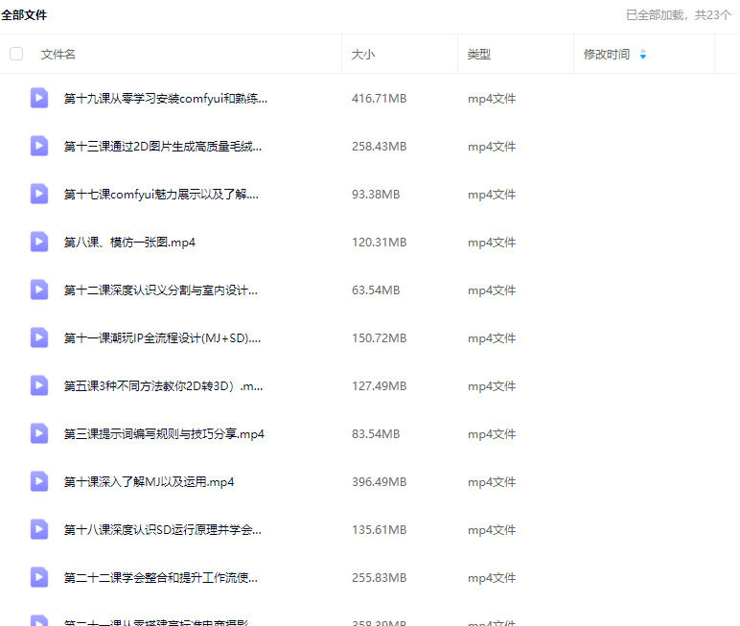
Task: Select the 第十一课潮玩IP全流程设计 row size cell
Action: 379,337
